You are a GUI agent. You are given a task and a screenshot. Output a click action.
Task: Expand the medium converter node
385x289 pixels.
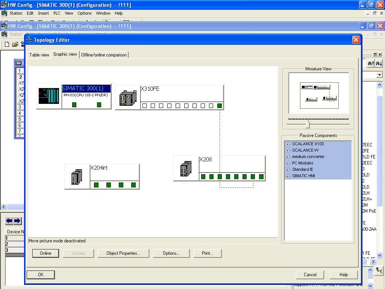287,157
